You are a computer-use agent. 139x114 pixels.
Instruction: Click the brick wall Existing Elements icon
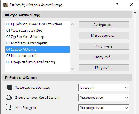9,87
